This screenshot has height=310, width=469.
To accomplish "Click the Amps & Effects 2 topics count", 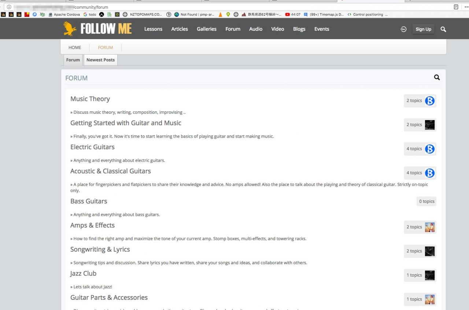I will (414, 227).
